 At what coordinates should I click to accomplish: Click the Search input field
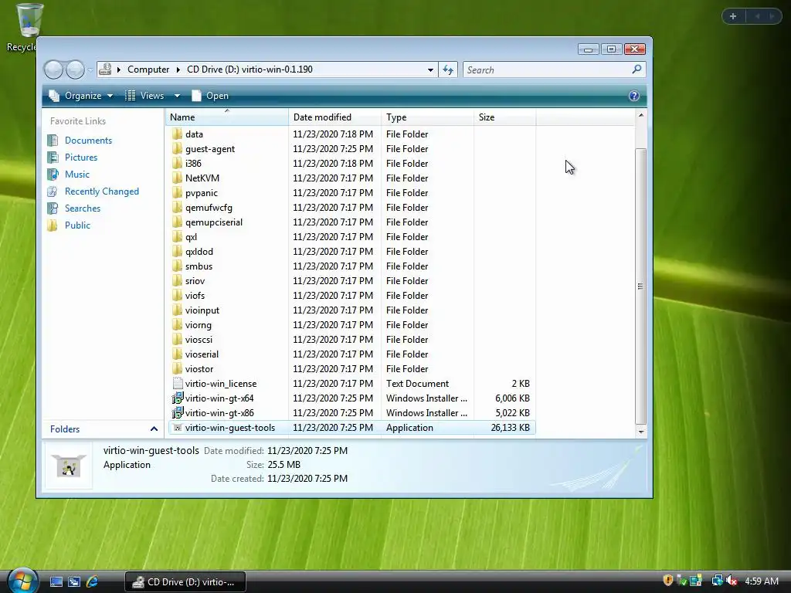point(548,69)
